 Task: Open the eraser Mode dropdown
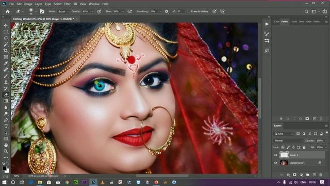pos(63,11)
